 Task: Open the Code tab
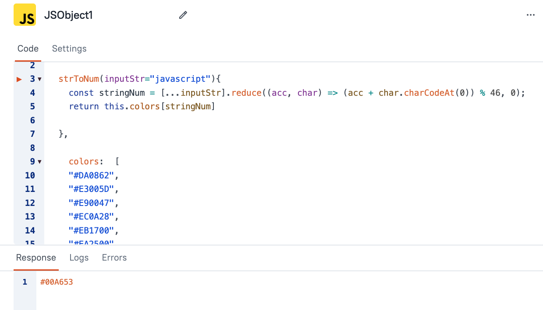[x=28, y=49]
